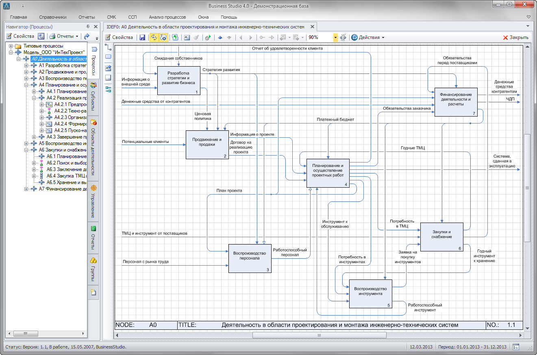Click the Закрыть button
Image resolution: width=537 pixels, height=355 pixels.
[515, 37]
